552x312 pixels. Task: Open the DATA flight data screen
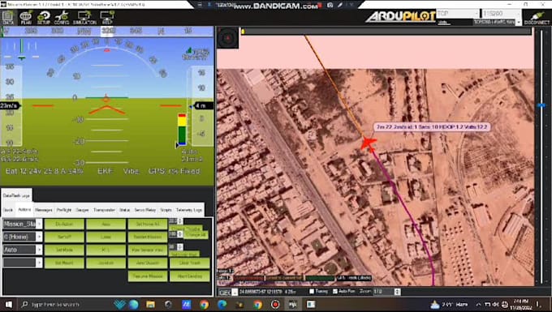point(8,17)
